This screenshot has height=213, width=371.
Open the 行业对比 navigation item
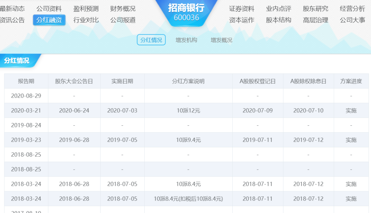[86, 20]
